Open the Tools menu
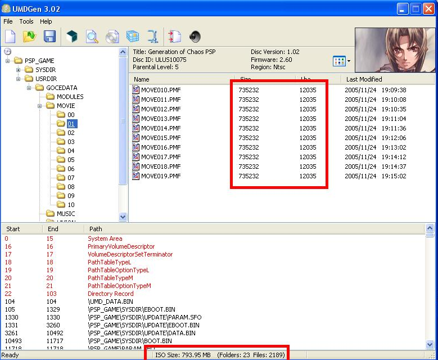The width and height of the screenshot is (438, 360). (26, 21)
